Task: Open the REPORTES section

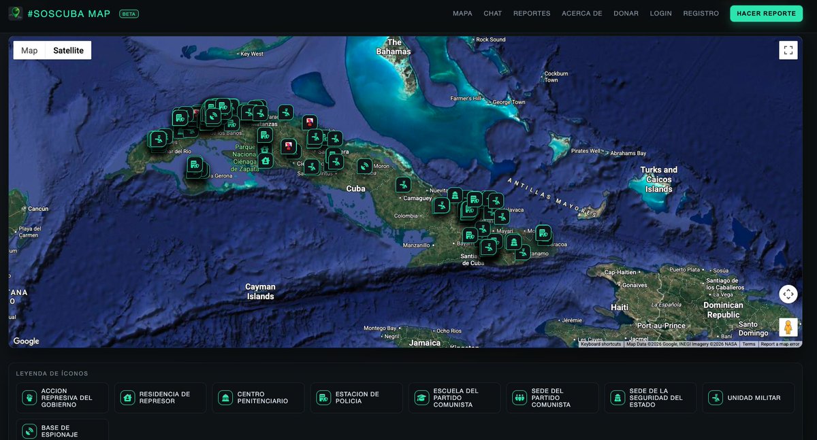Action: [532, 14]
